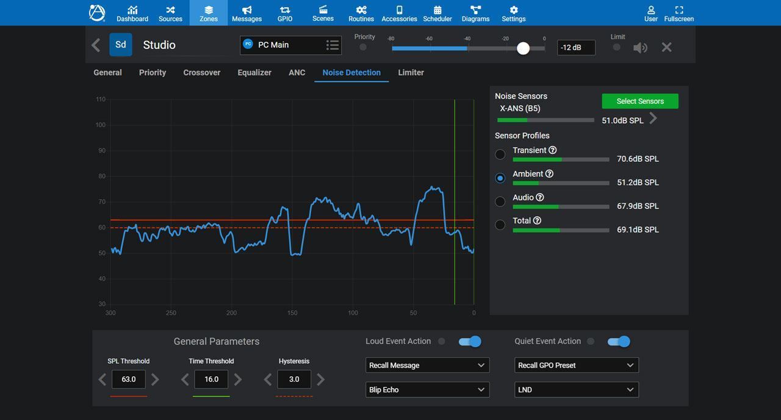Image resolution: width=781 pixels, height=420 pixels.
Task: Open the Scheduler
Action: [437, 13]
